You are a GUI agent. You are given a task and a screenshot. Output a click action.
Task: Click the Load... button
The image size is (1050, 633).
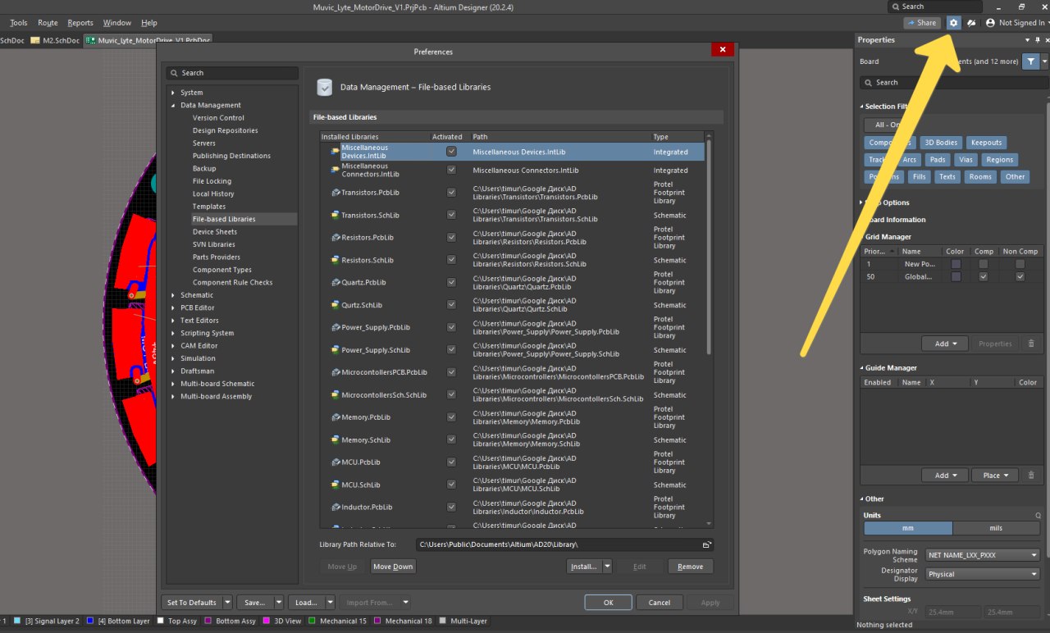305,603
